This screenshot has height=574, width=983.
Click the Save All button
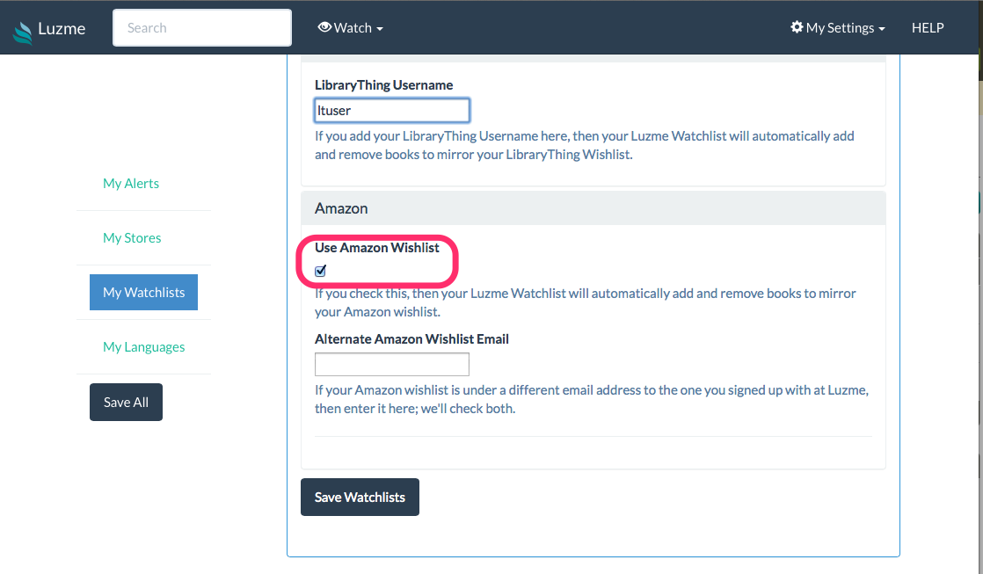(x=126, y=403)
